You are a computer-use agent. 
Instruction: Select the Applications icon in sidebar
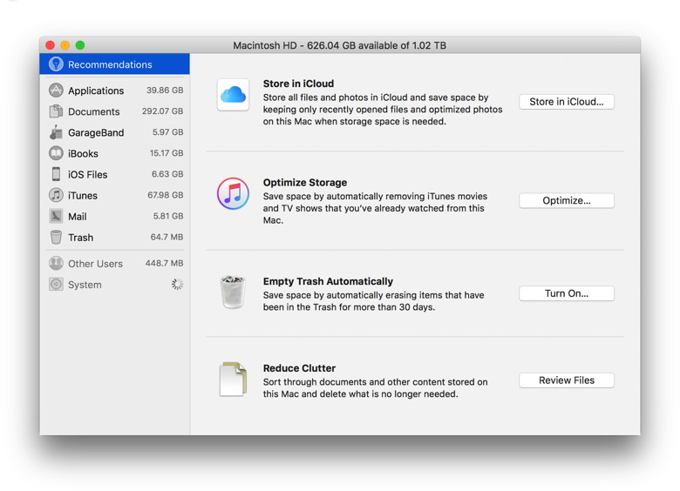tap(56, 91)
